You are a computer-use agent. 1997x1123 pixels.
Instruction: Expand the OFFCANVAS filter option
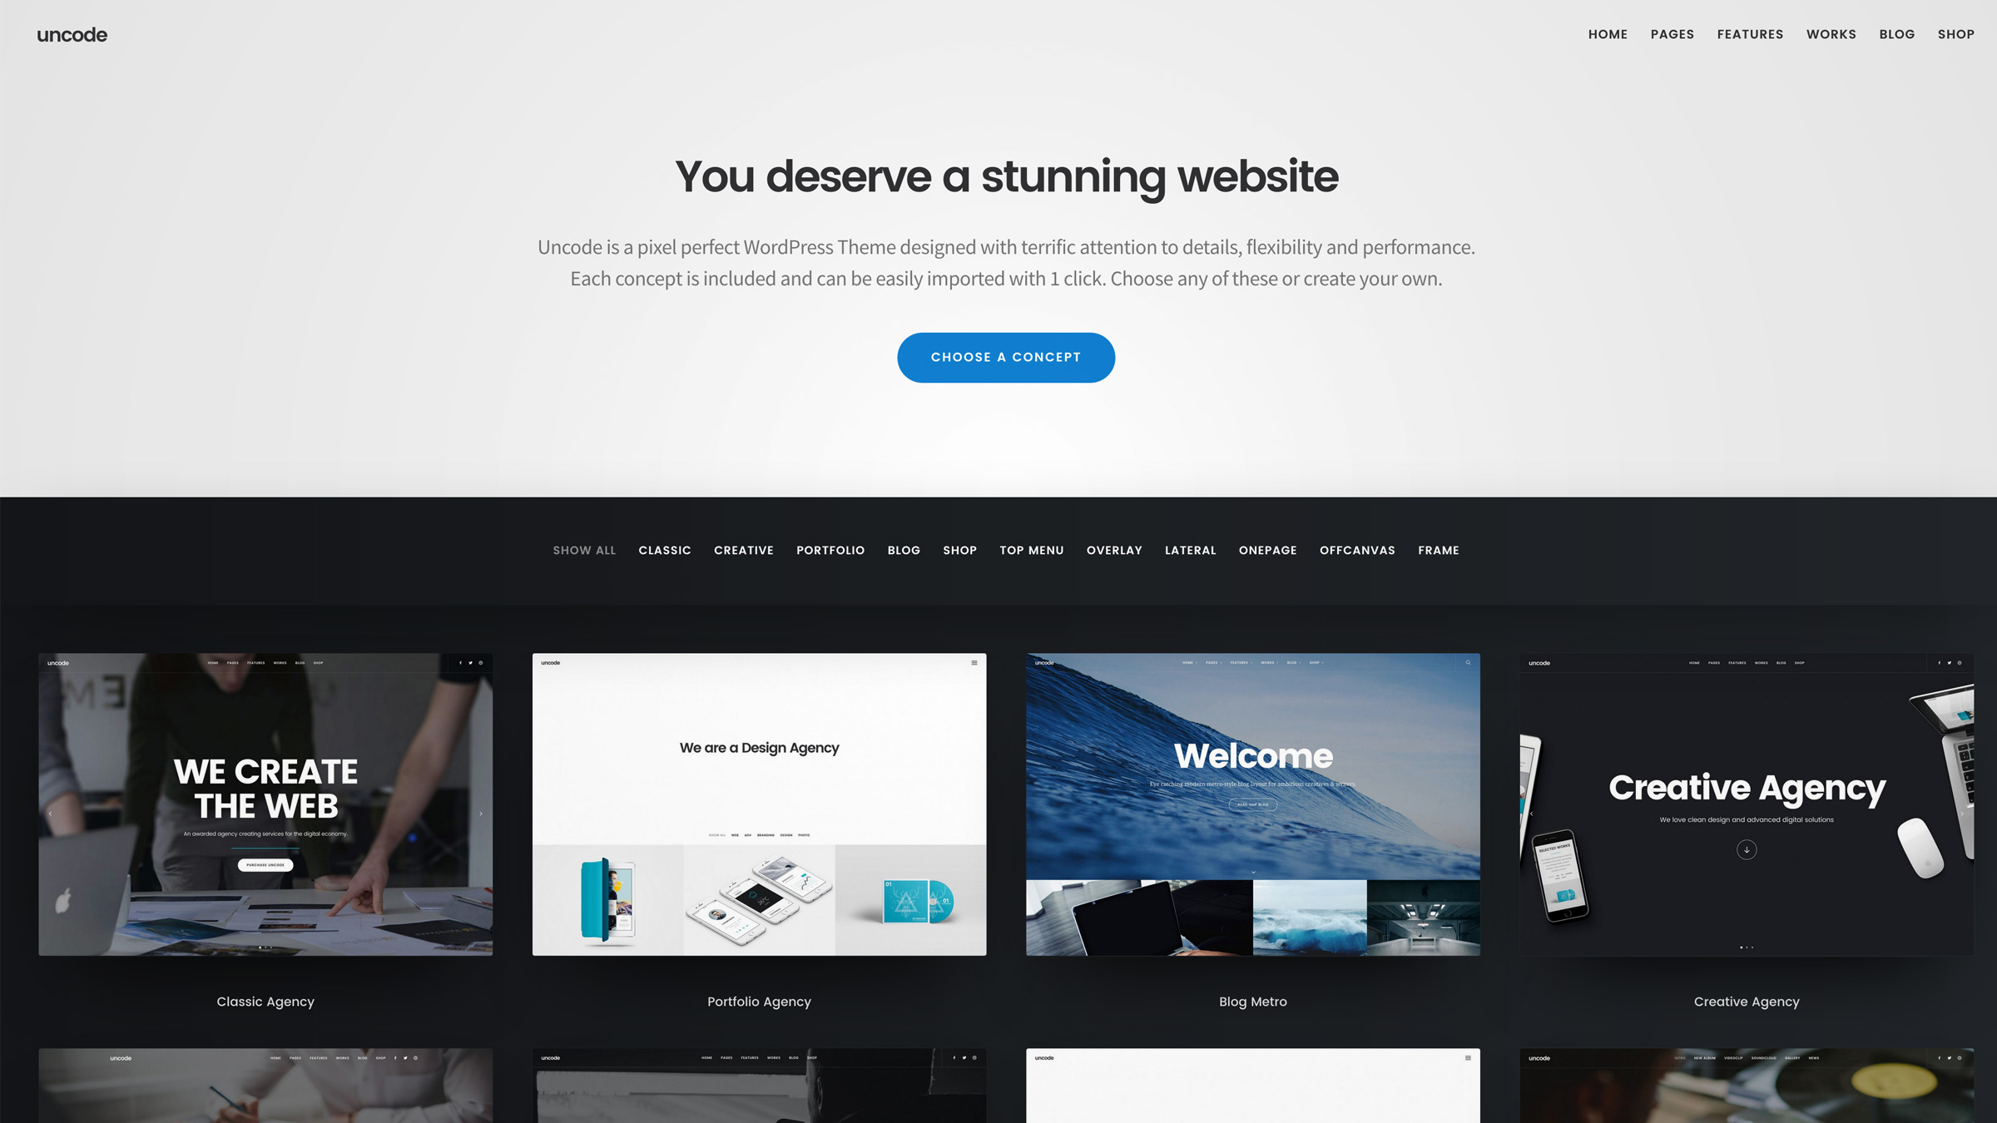[x=1356, y=550]
